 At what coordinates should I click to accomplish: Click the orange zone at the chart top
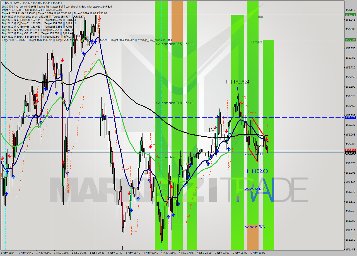tap(177, 21)
